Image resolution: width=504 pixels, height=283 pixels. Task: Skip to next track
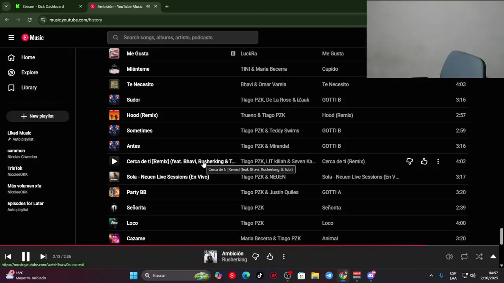point(43,257)
